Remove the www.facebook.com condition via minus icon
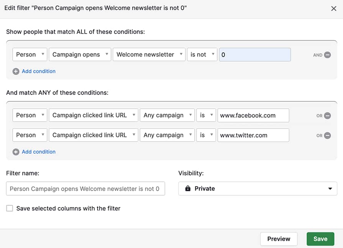This screenshot has height=248, width=343. [x=327, y=115]
